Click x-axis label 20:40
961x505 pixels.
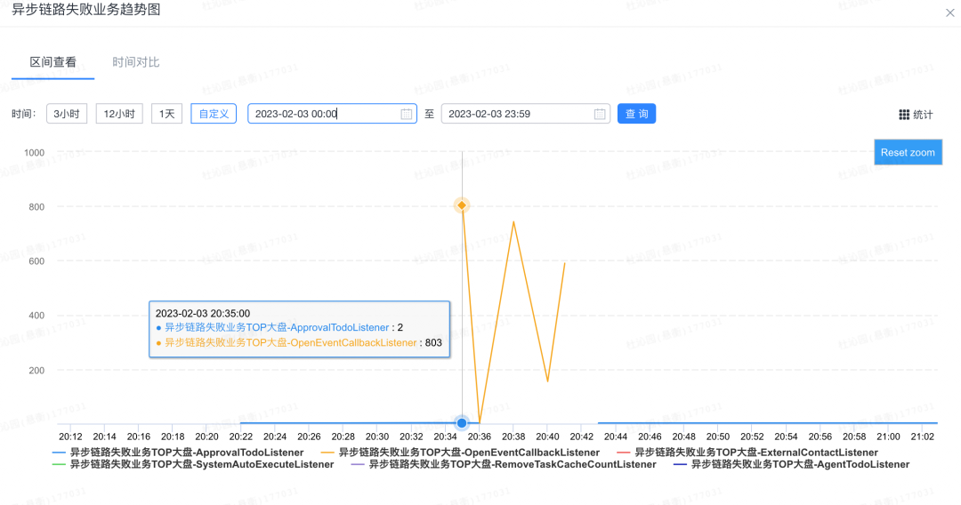547,437
